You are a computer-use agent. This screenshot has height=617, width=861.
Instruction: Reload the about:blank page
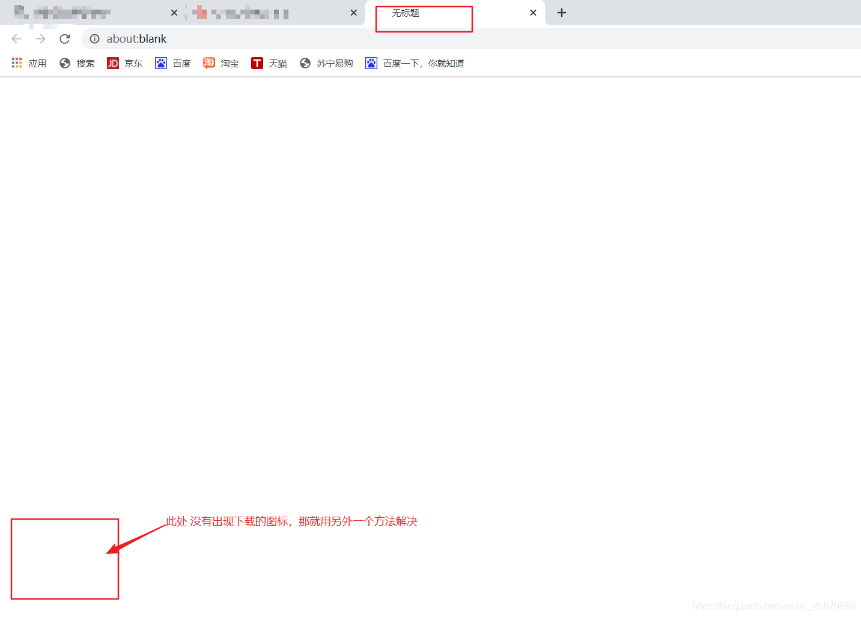(65, 39)
